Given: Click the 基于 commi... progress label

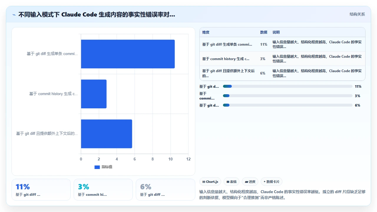Looking at the screenshot, I should click(x=207, y=96).
